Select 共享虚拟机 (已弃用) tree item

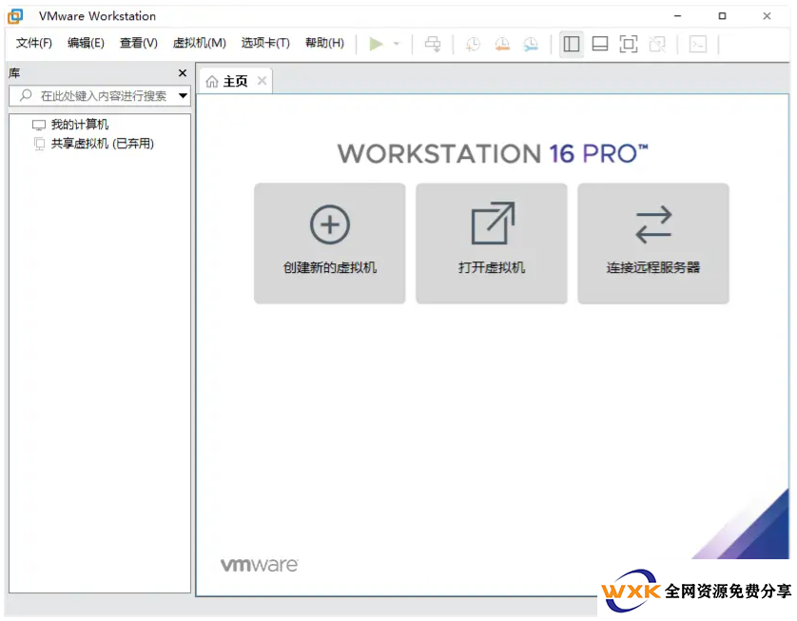[x=102, y=144]
